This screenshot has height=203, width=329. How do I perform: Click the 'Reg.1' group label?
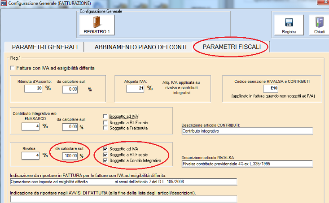(x=16, y=58)
